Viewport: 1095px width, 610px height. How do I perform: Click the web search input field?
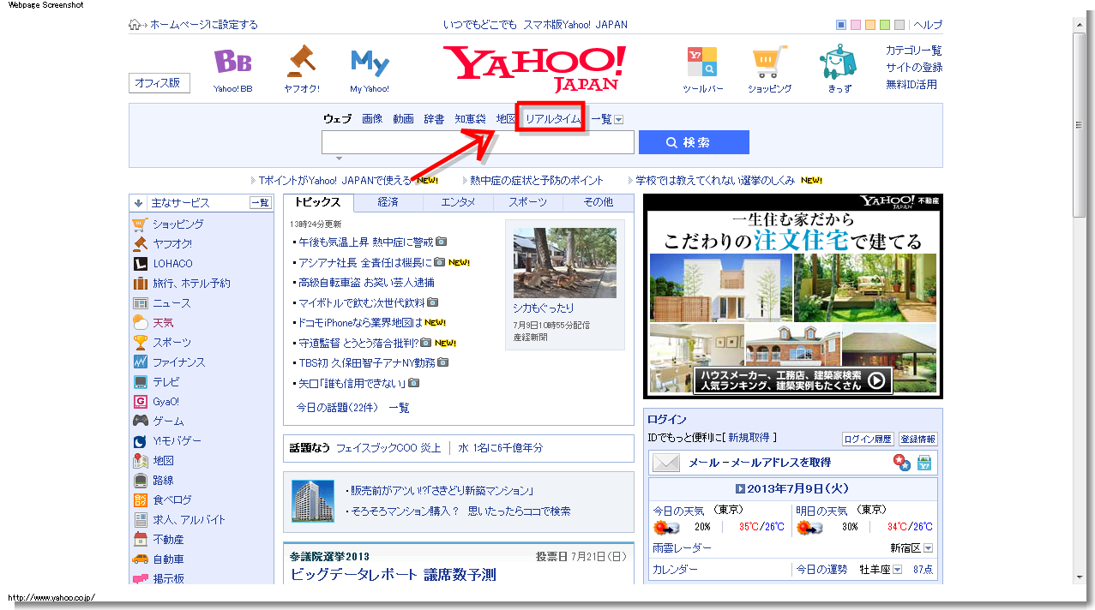[x=478, y=142]
